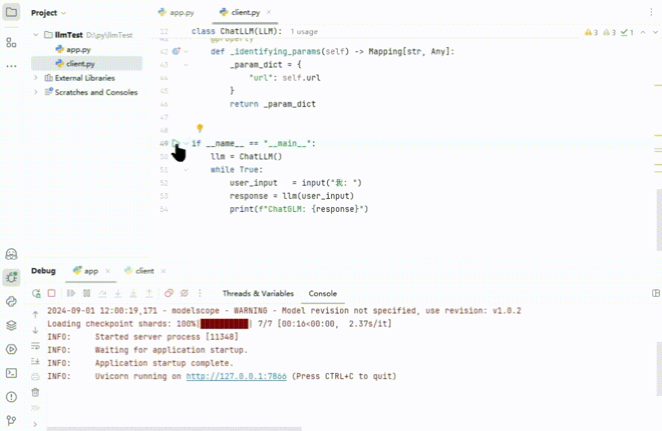
Task: Jump down the stack trace arrow in console
Action: click(x=35, y=330)
